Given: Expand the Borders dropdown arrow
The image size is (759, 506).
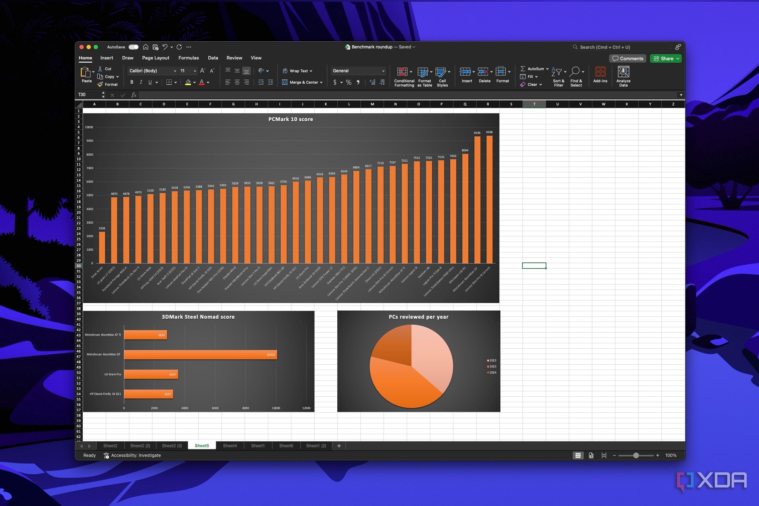Looking at the screenshot, I should tap(176, 82).
